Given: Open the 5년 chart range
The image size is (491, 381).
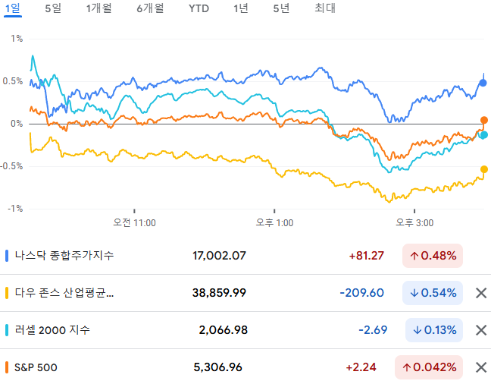Looking at the screenshot, I should point(281,8).
